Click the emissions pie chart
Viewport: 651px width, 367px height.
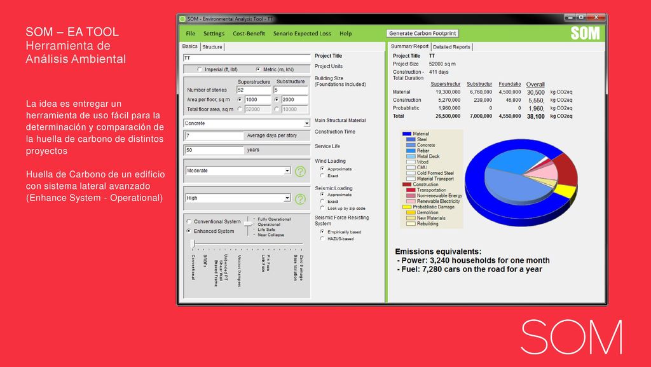[521, 182]
